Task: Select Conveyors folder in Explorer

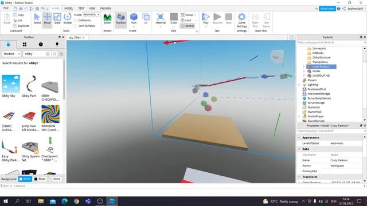Action: [x=317, y=49]
